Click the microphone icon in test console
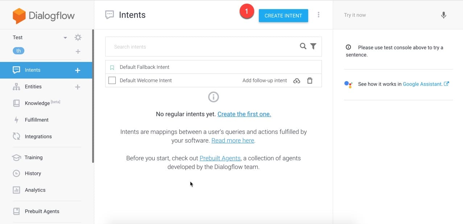The width and height of the screenshot is (463, 224). tap(443, 15)
